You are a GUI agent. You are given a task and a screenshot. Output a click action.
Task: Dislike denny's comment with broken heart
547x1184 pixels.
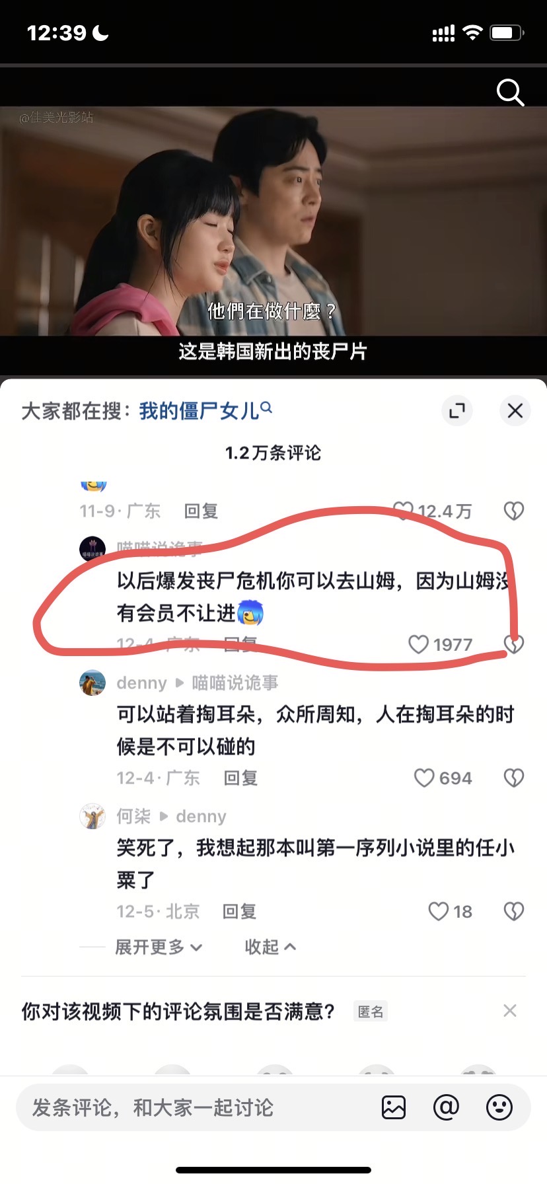(x=514, y=778)
